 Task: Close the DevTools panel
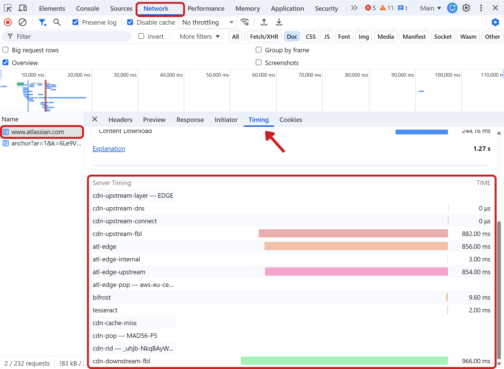tap(495, 8)
